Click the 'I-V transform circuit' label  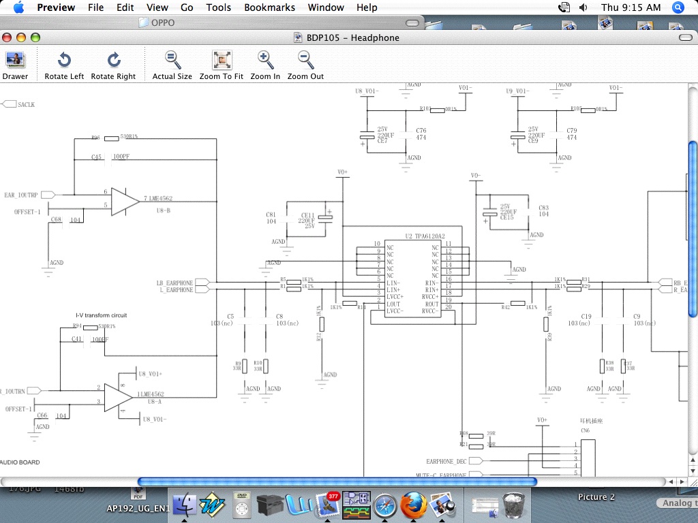coord(101,315)
